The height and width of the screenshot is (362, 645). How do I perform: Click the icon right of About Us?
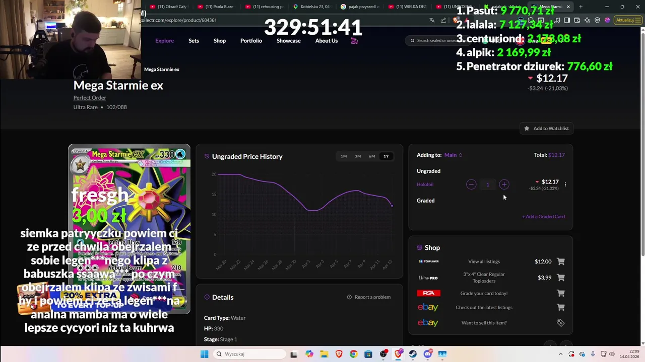pos(354,41)
